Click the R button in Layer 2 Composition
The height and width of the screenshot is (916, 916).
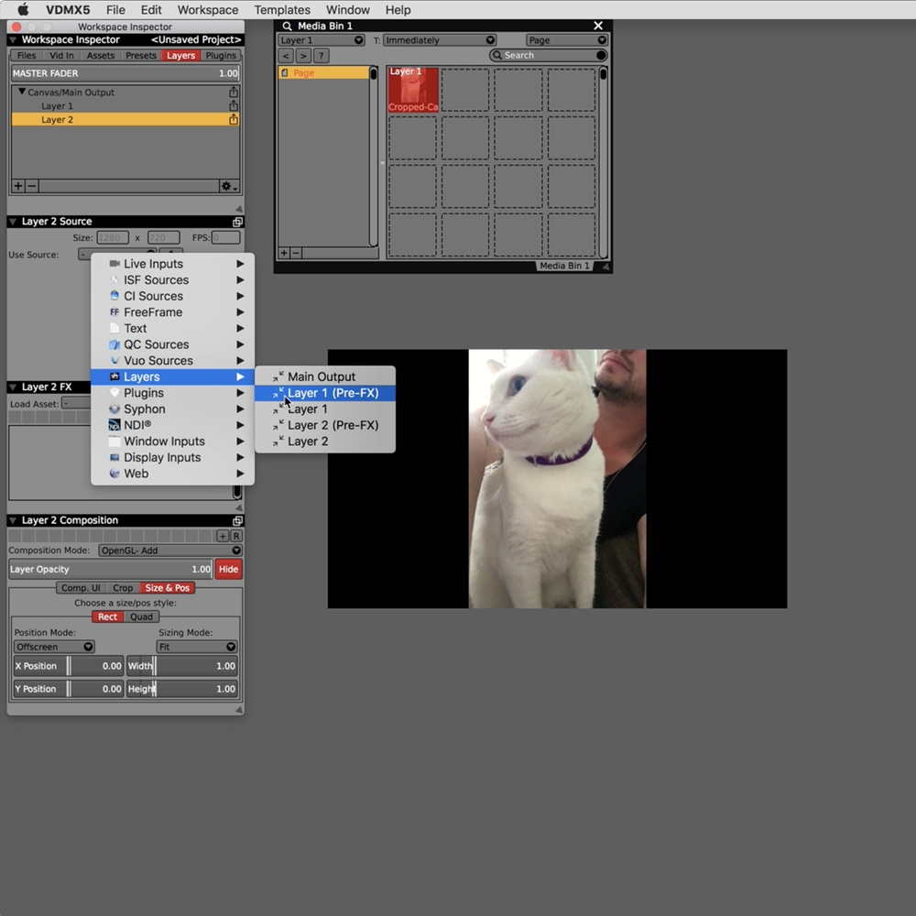click(236, 536)
